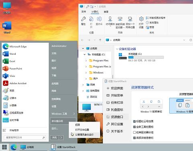Screen dimensions: 193x151
Task: Expand the 网络 node in tree
Action: 83,85
